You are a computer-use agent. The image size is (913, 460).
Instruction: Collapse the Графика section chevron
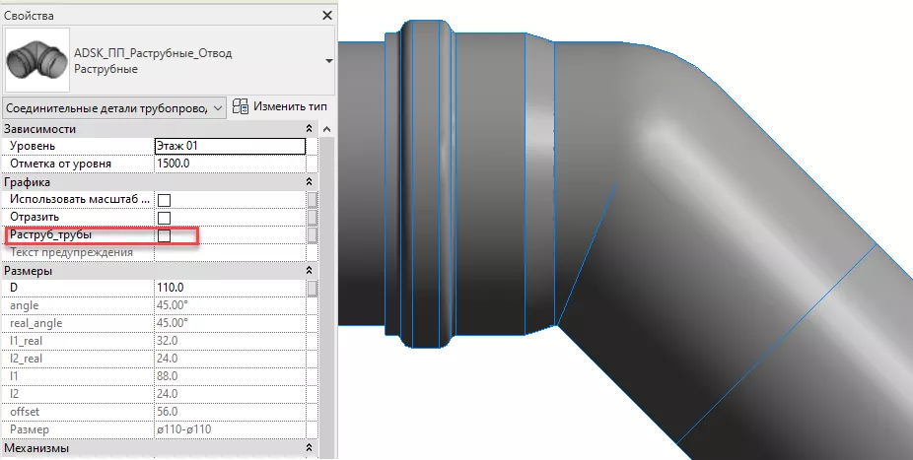(x=310, y=182)
